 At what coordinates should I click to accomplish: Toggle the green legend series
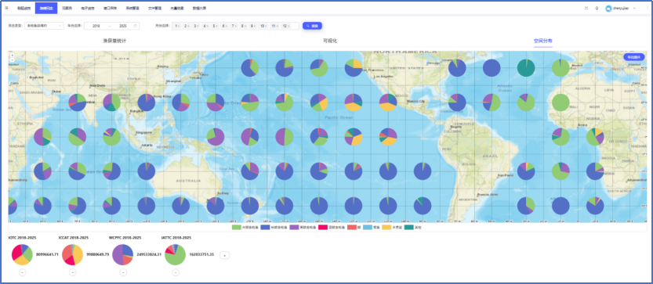click(x=243, y=227)
